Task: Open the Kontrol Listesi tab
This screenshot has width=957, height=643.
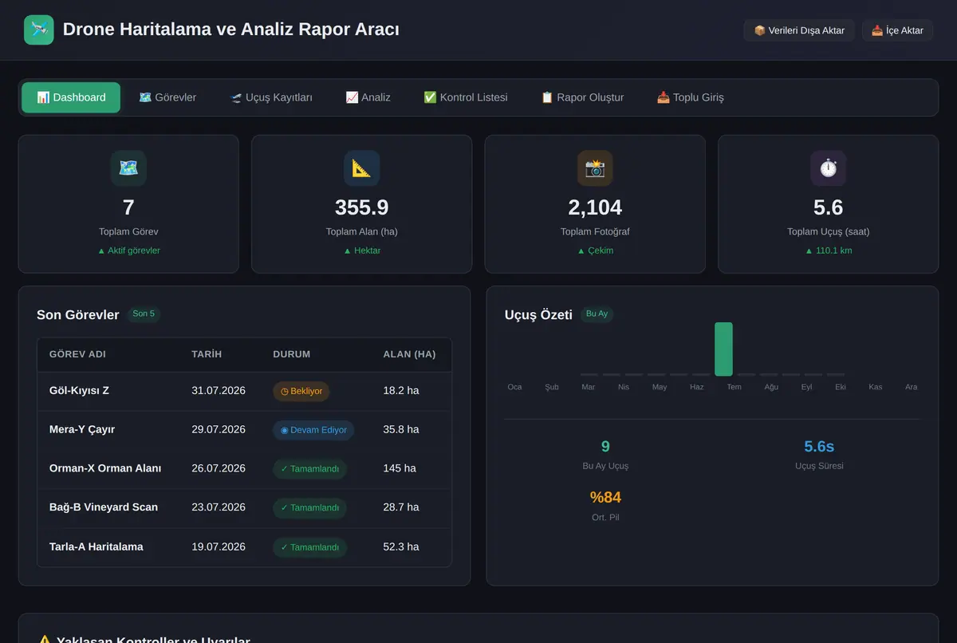Action: pos(466,97)
